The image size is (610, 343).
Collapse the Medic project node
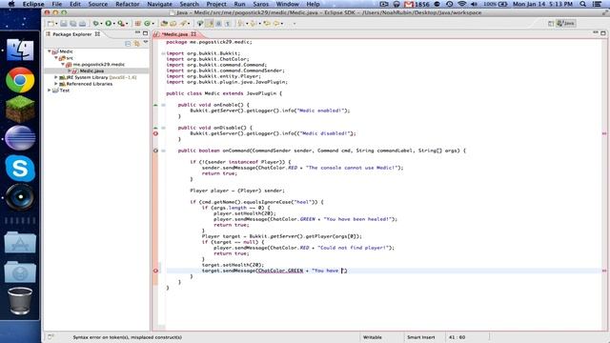coord(50,51)
